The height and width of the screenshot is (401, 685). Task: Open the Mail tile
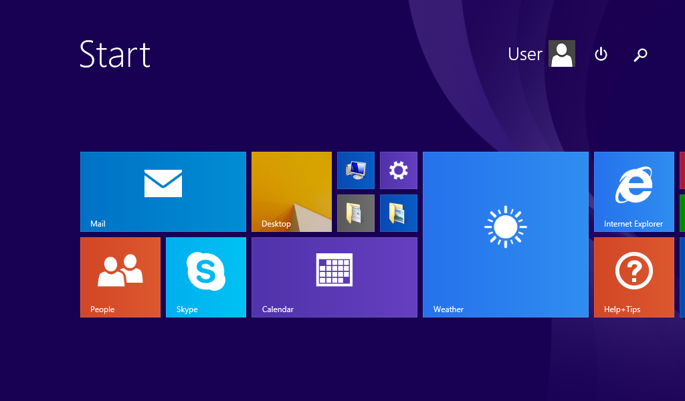tap(163, 192)
